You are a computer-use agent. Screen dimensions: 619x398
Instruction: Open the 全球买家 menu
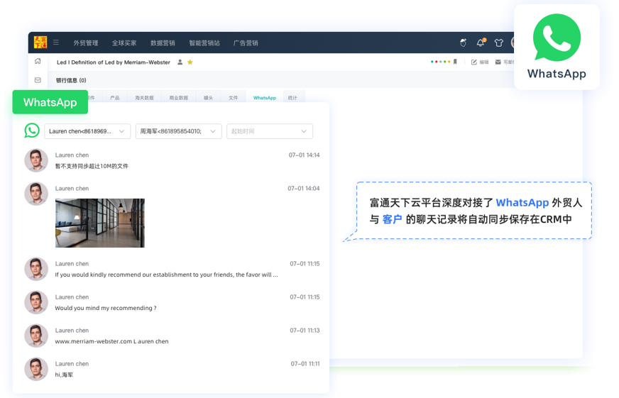click(124, 43)
